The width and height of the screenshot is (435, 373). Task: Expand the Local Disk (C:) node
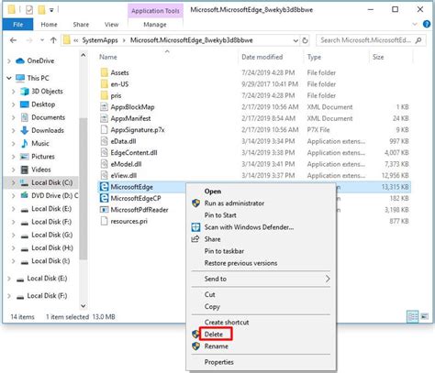13,182
